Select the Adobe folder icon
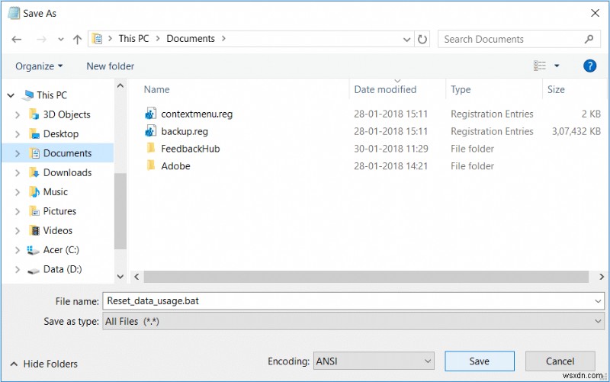The image size is (610, 382). coord(151,165)
